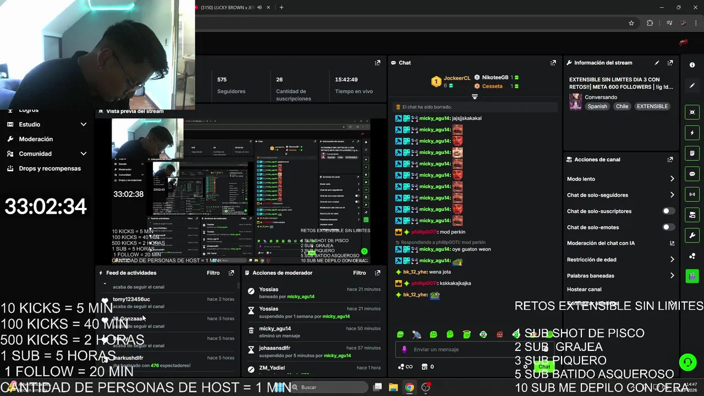Click the Conversando category thumbnail
The height and width of the screenshot is (396, 704).
[x=575, y=102]
